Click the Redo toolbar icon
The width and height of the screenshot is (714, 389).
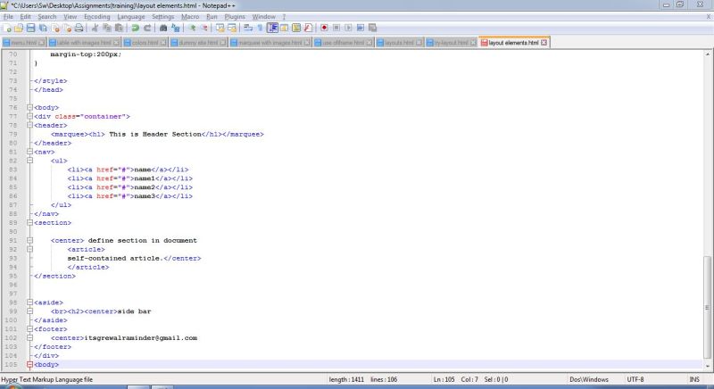coord(147,29)
